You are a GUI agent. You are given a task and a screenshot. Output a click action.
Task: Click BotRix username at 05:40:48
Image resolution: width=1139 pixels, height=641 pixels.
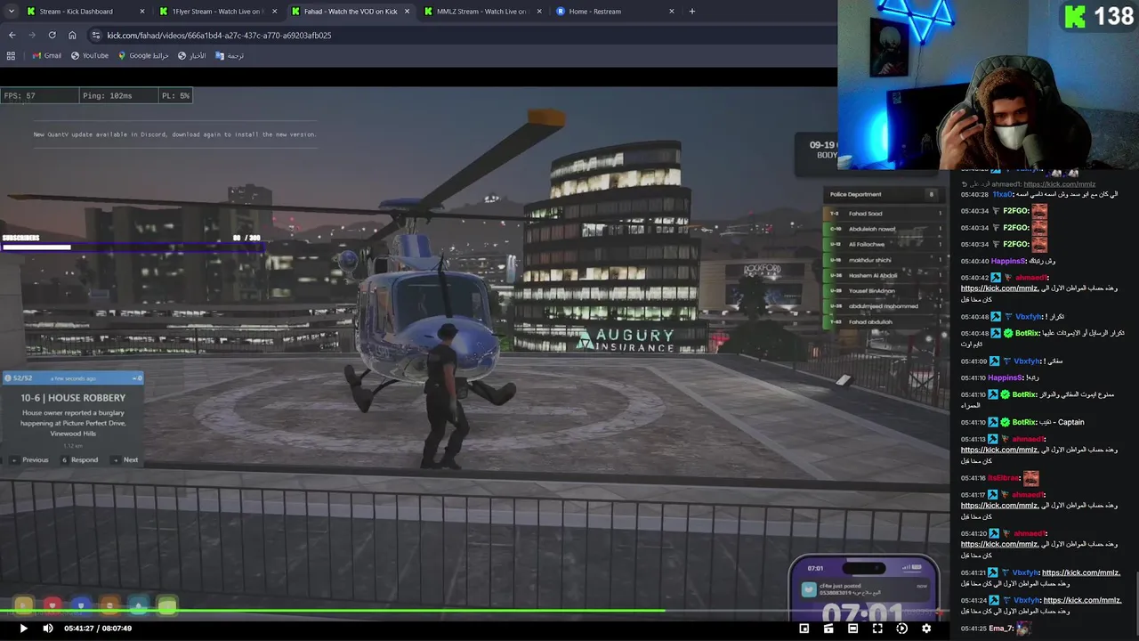click(x=1027, y=333)
